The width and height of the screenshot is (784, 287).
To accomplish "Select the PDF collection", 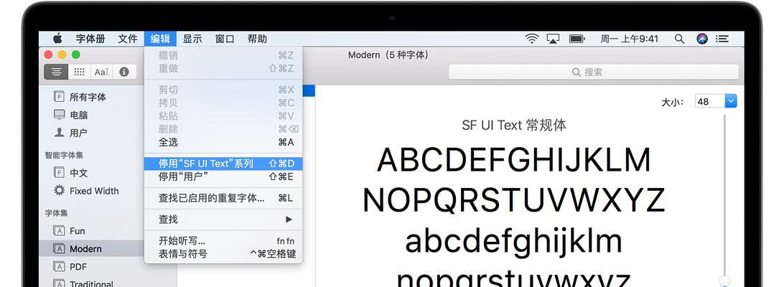I will (x=78, y=267).
